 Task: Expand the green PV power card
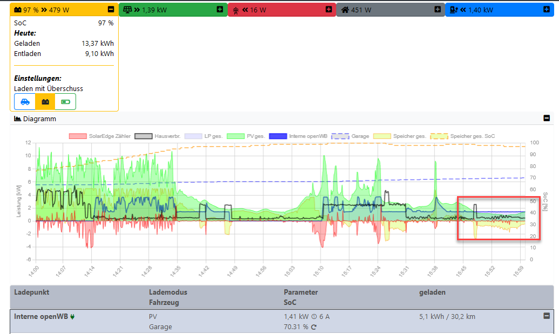click(220, 10)
